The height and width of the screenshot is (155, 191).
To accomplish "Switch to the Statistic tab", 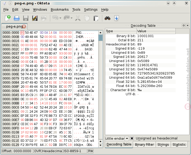I will click(x=179, y=145).
